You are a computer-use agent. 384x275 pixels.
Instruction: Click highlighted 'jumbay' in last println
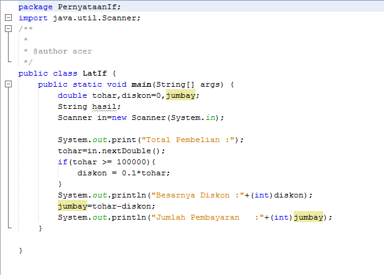pyautogui.click(x=308, y=217)
